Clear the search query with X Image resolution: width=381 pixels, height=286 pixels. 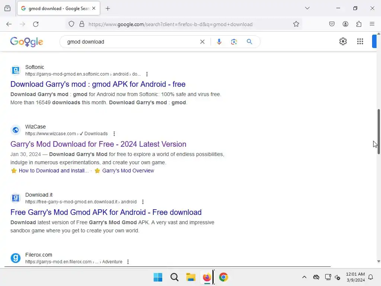tap(202, 42)
